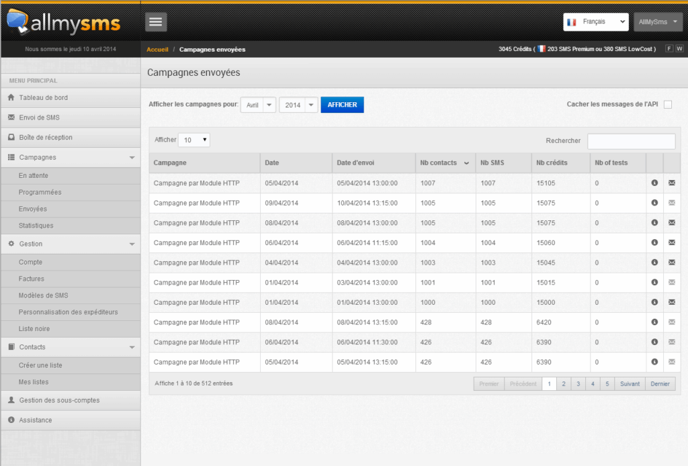This screenshot has width=688, height=466.
Task: Go to page 5 in pagination
Action: [x=607, y=383]
